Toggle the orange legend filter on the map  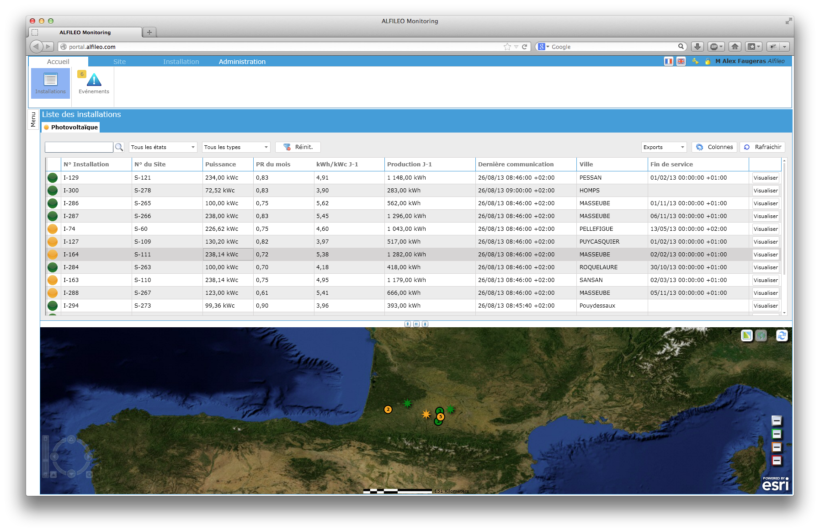777,447
